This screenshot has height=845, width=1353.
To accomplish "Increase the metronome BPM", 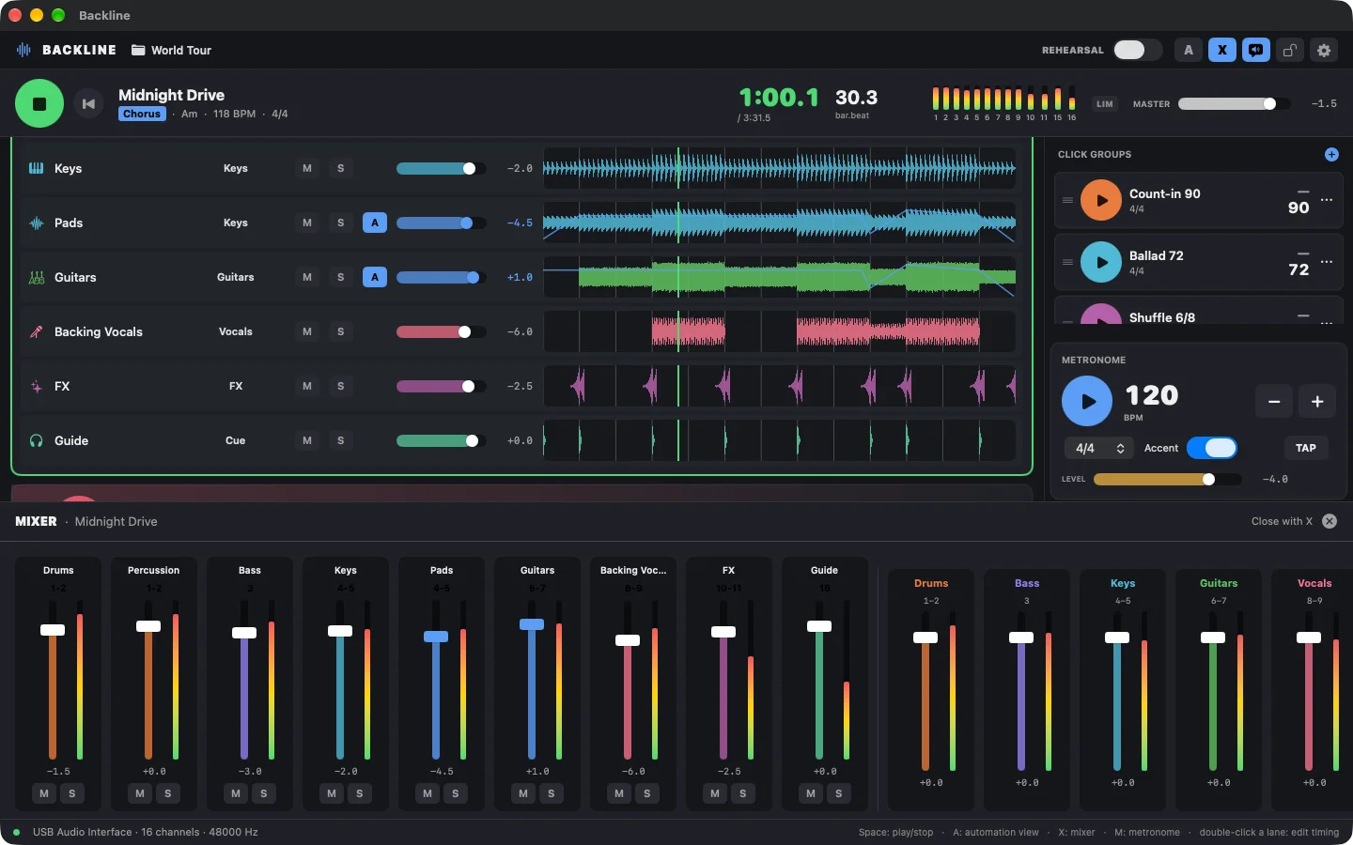I will coord(1317,402).
